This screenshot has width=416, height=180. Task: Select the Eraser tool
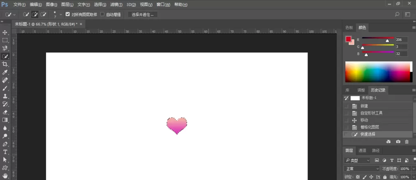coord(5,112)
